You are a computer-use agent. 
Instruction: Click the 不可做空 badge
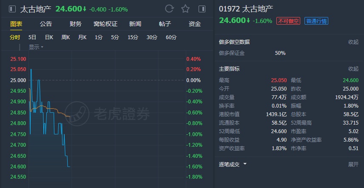point(288,21)
